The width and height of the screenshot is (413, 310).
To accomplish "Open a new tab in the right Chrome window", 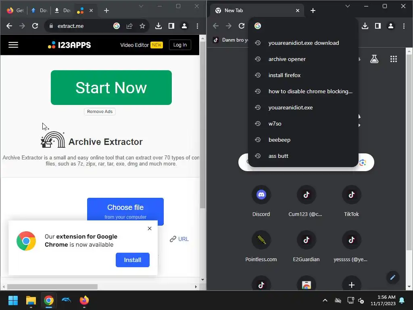I will [x=313, y=10].
